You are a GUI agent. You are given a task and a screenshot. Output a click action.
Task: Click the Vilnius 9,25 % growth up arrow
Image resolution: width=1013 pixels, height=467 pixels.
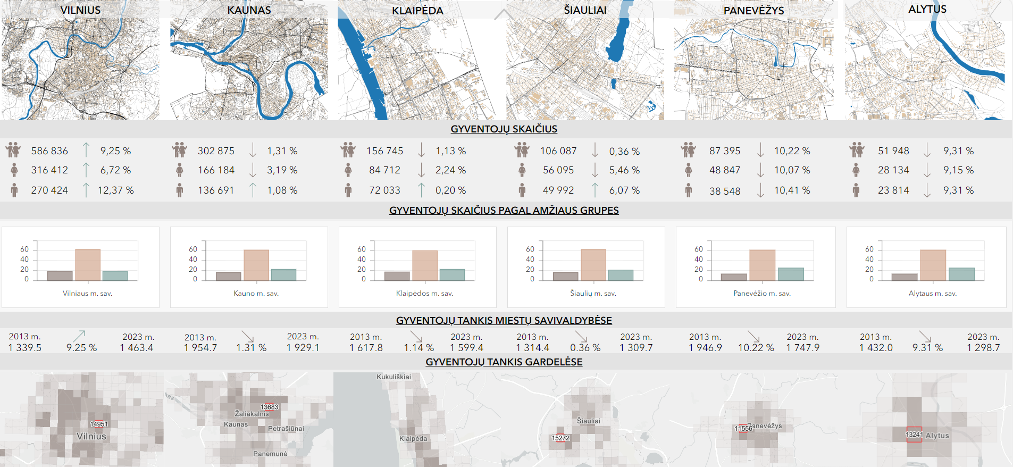(86, 150)
